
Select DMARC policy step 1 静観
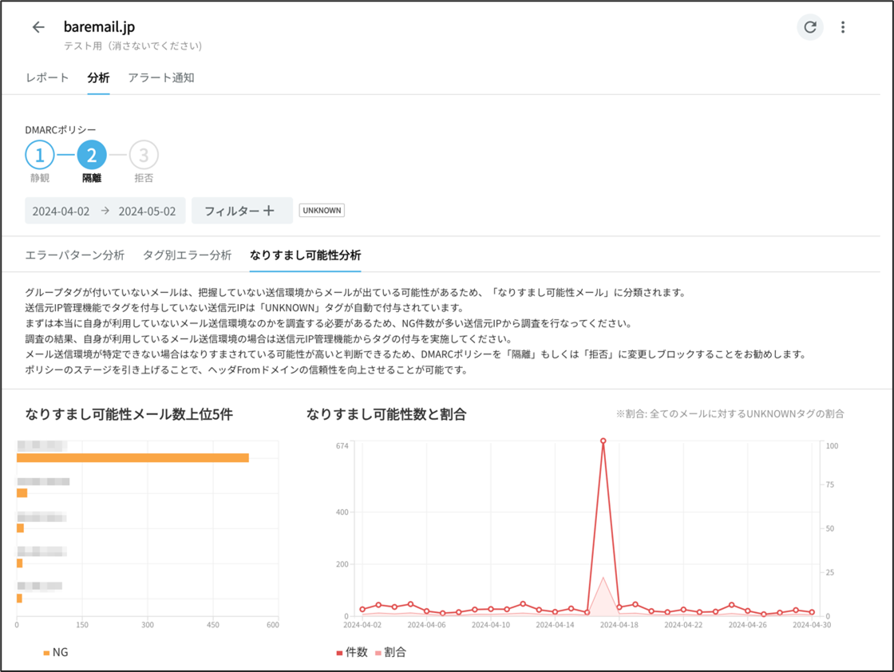tap(40, 155)
